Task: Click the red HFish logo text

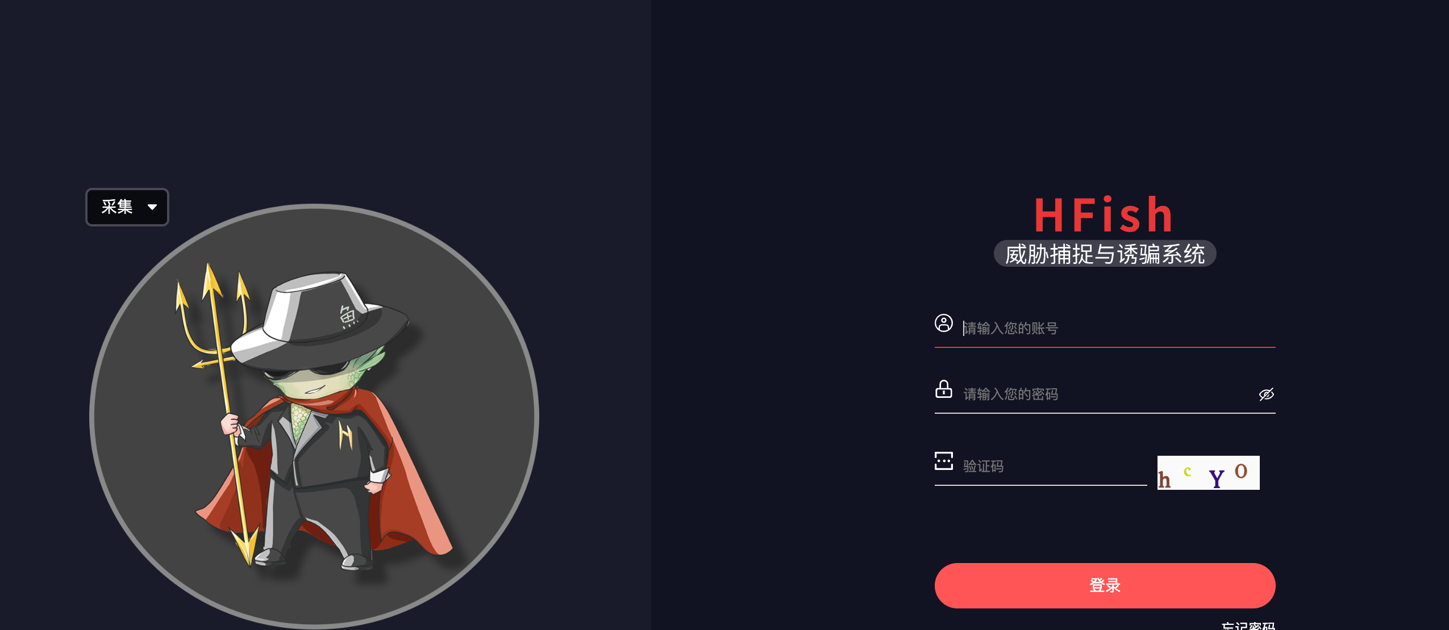Action: point(1104,215)
